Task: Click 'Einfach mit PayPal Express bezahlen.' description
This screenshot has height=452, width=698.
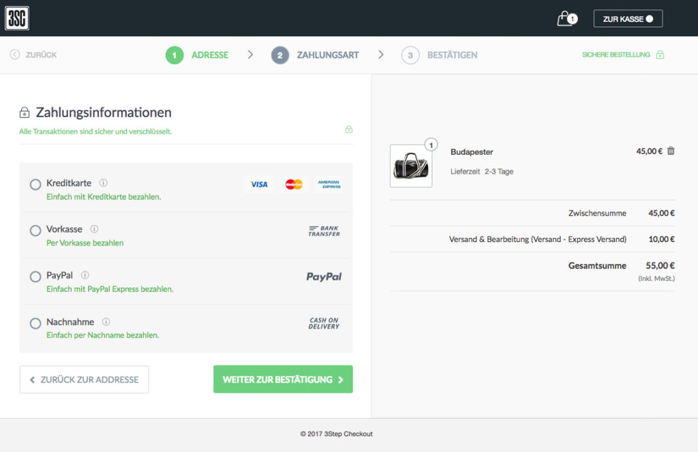Action: pyautogui.click(x=110, y=289)
